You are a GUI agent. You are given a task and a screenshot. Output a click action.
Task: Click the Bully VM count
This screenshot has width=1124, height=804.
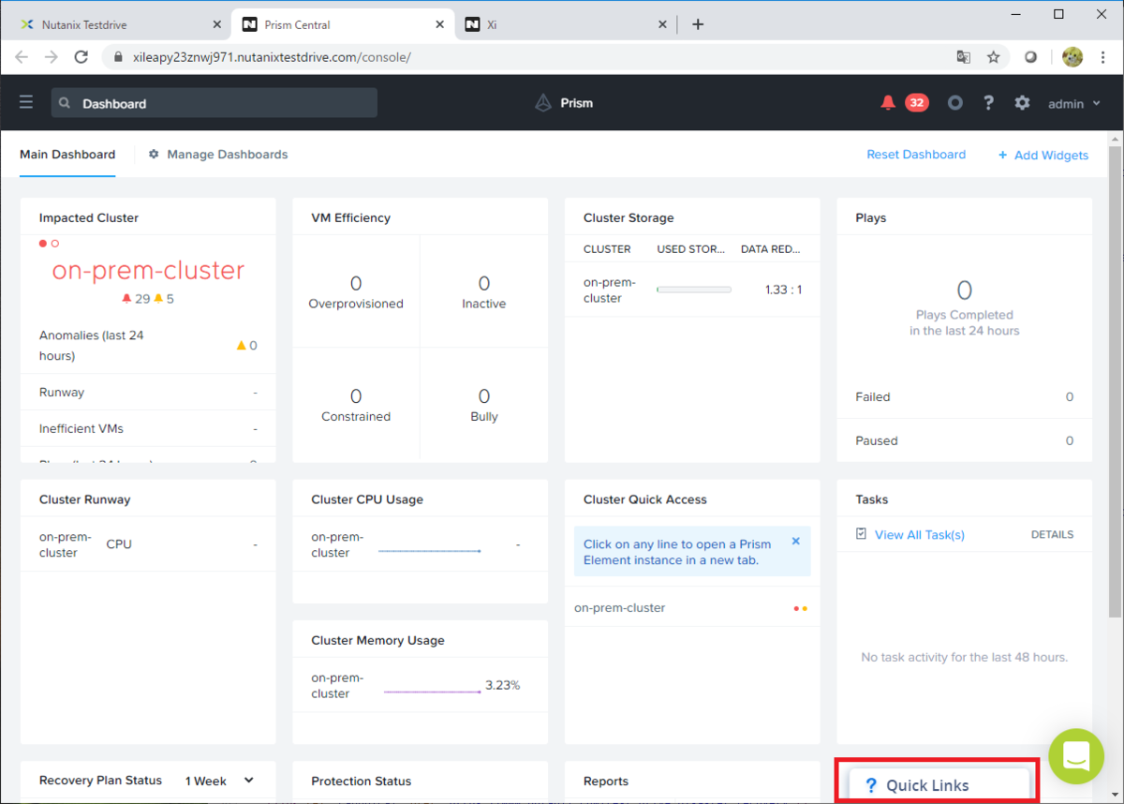tap(484, 396)
